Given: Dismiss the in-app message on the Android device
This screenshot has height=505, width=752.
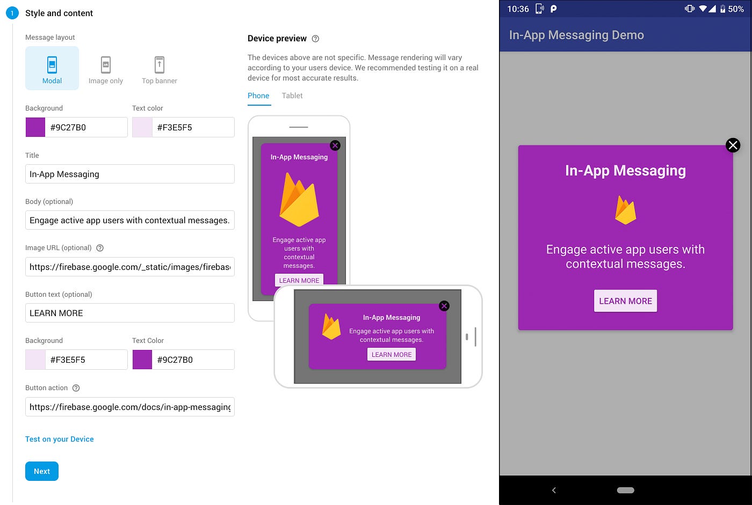Looking at the screenshot, I should [733, 145].
